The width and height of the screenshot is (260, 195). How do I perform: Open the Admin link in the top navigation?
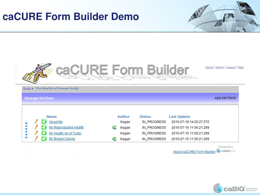tap(220, 67)
